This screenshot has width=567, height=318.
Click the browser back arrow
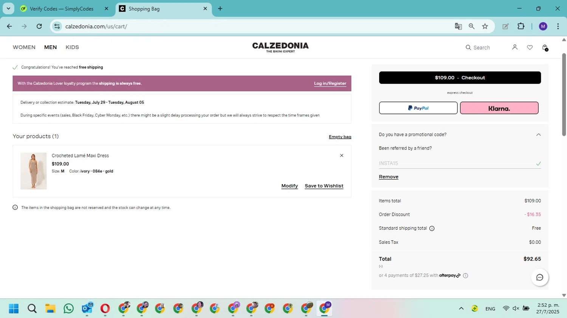point(9,26)
